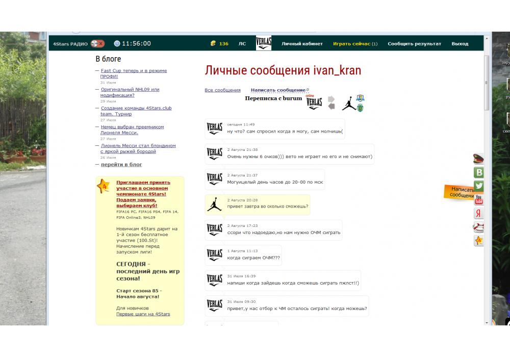Click the Написать сообщение link under the heading
510x357 pixels.
click(278, 90)
